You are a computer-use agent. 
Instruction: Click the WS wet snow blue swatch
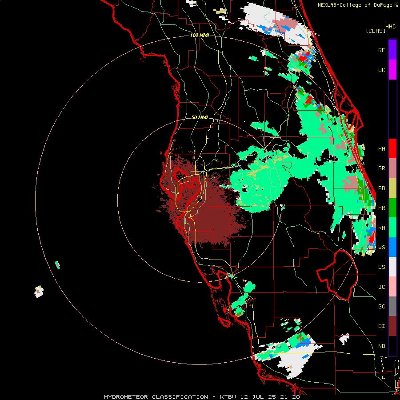tap(392, 247)
